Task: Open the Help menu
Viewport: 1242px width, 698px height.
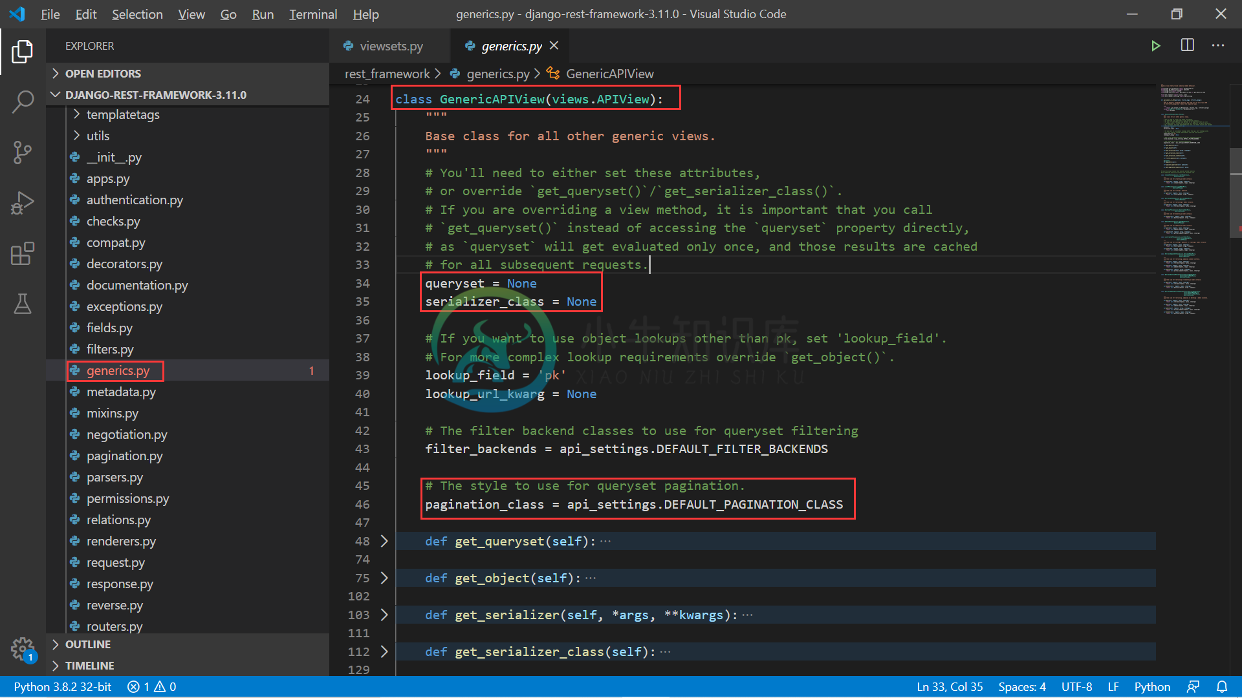Action: click(x=366, y=14)
